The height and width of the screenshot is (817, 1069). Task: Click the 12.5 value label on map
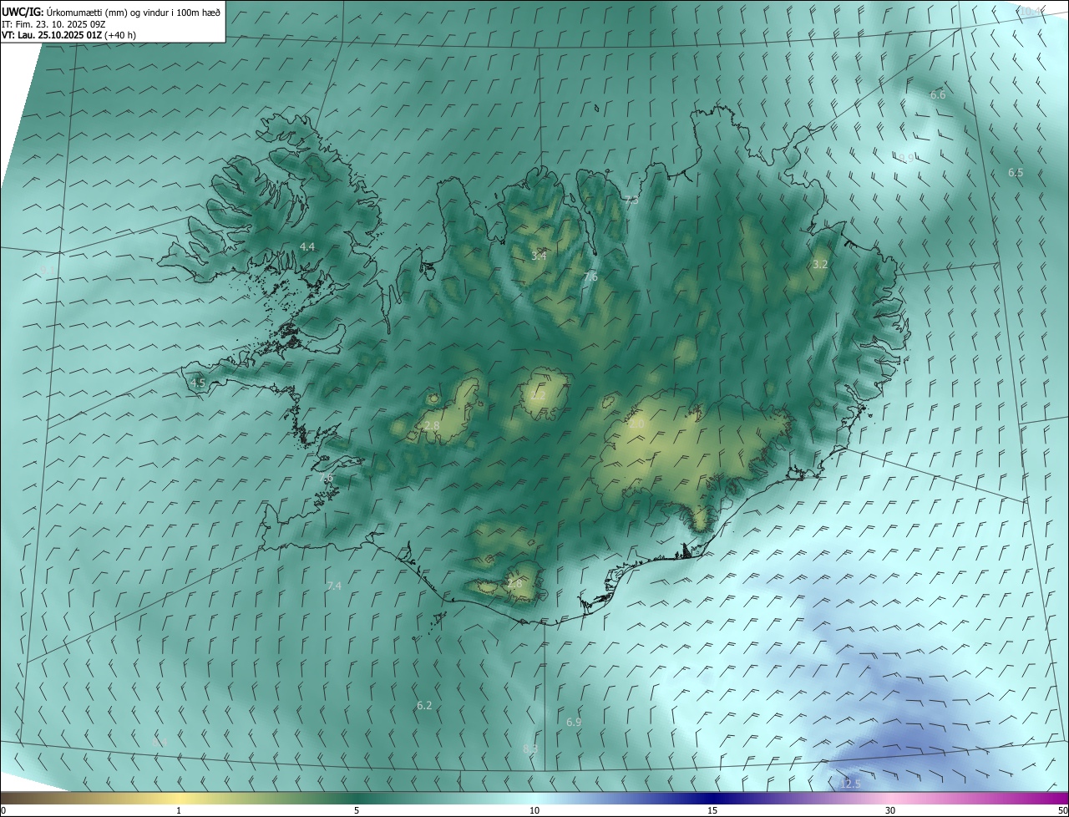[x=849, y=784]
